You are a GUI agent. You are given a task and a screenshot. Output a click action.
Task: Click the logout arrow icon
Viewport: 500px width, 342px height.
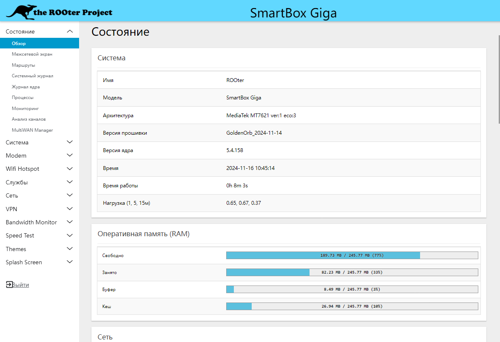(9, 284)
